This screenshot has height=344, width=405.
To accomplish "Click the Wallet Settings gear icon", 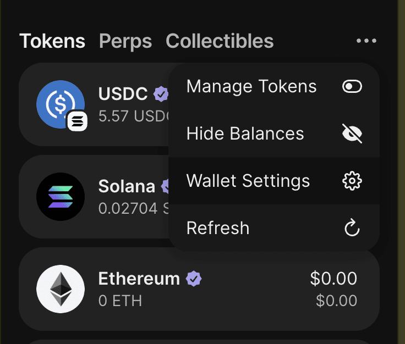I will coord(352,181).
